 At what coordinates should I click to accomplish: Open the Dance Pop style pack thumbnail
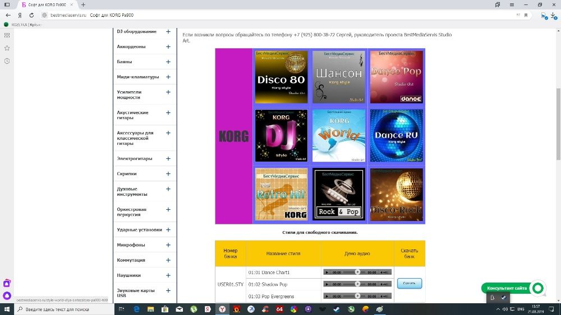(397, 77)
